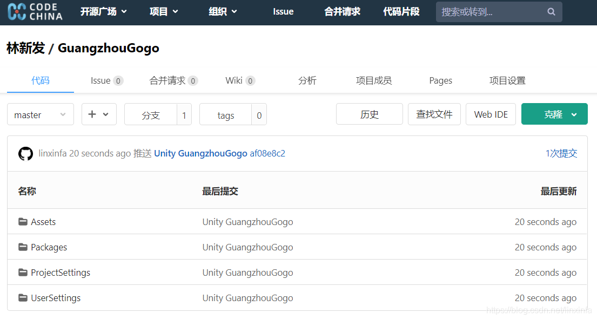Click the 名称 column header
This screenshot has height=320, width=597.
[x=27, y=192]
